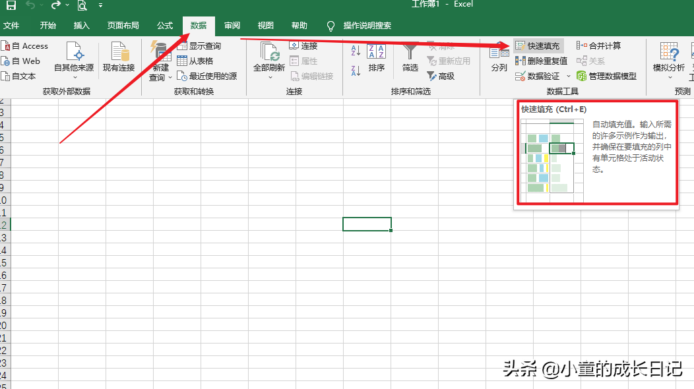Open 最近使用的源
Viewport: 694px width, 389px height.
pos(206,76)
